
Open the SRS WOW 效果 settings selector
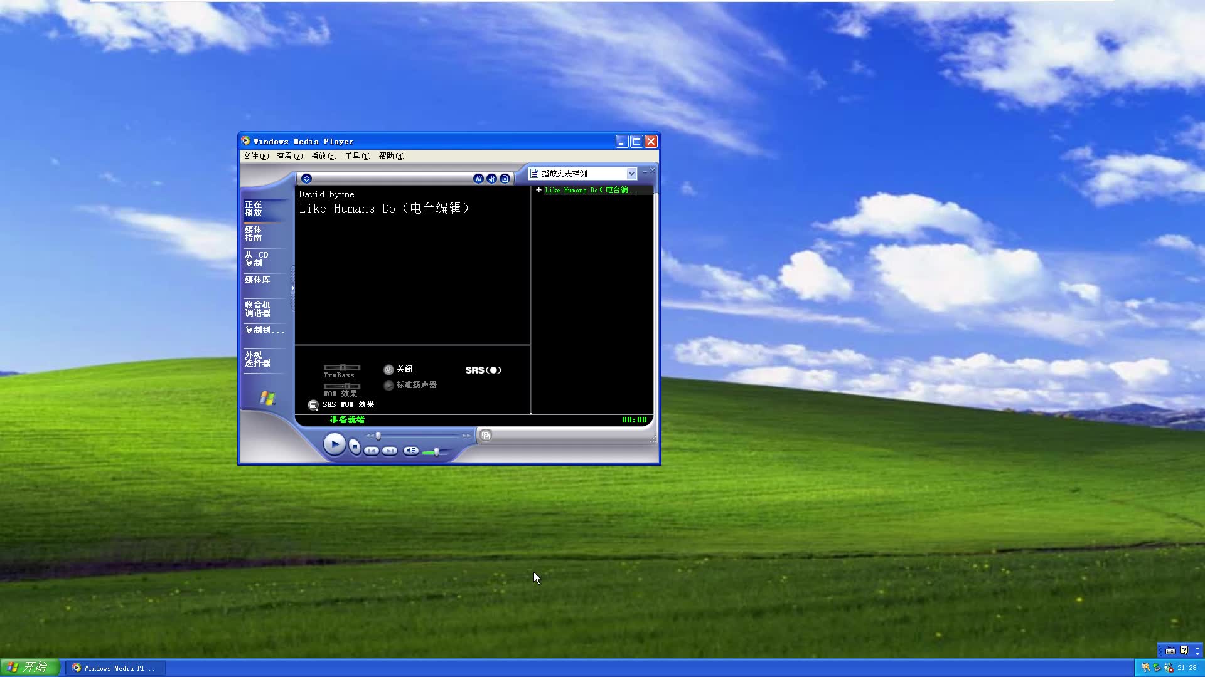coord(313,405)
